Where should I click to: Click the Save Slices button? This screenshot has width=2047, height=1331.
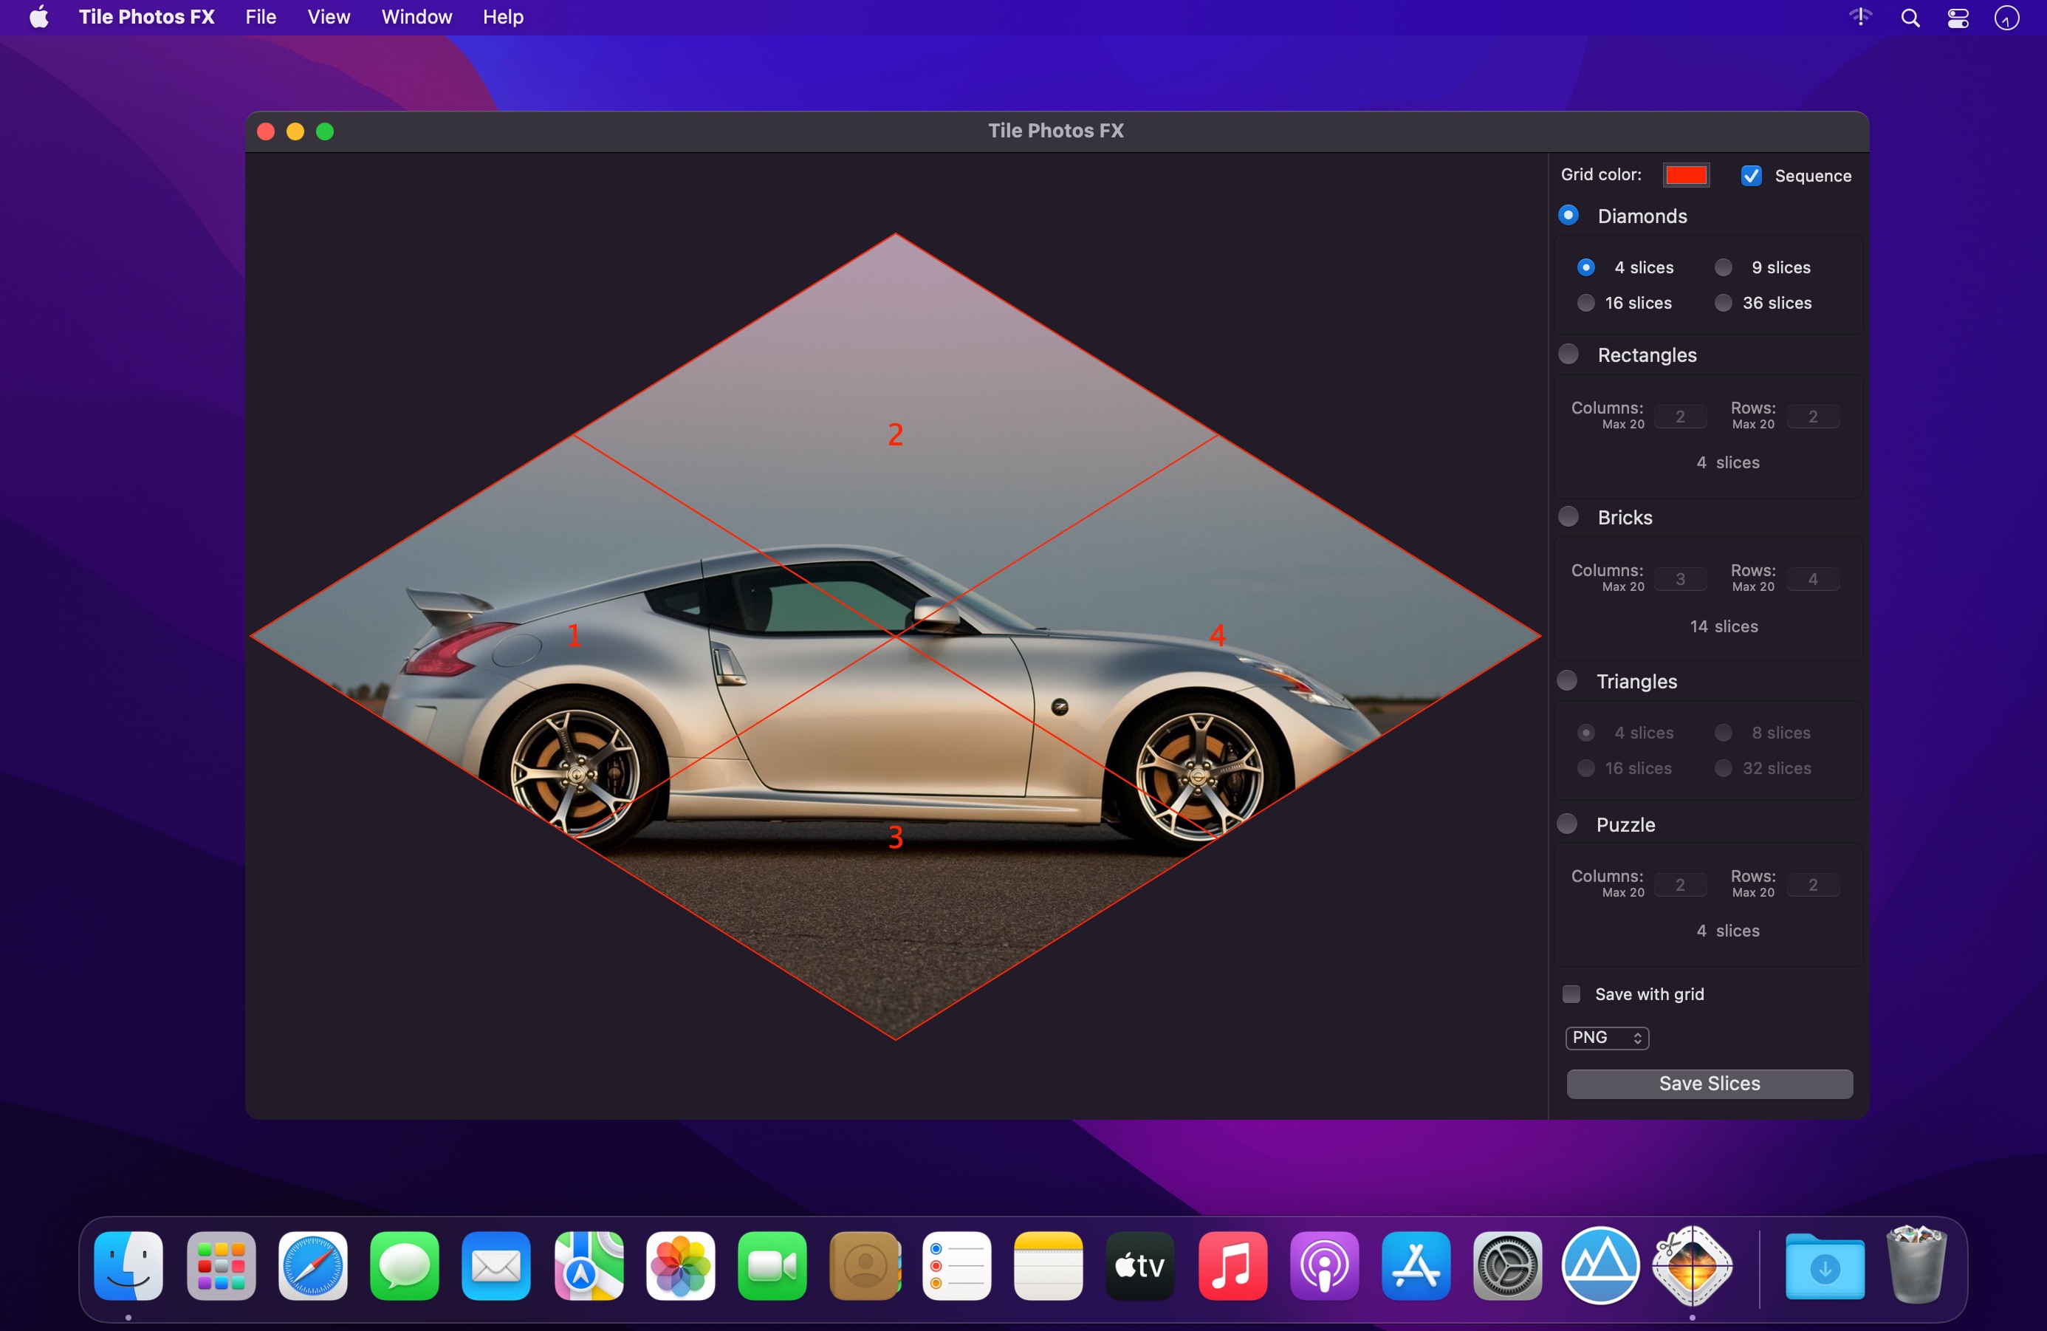tap(1709, 1084)
